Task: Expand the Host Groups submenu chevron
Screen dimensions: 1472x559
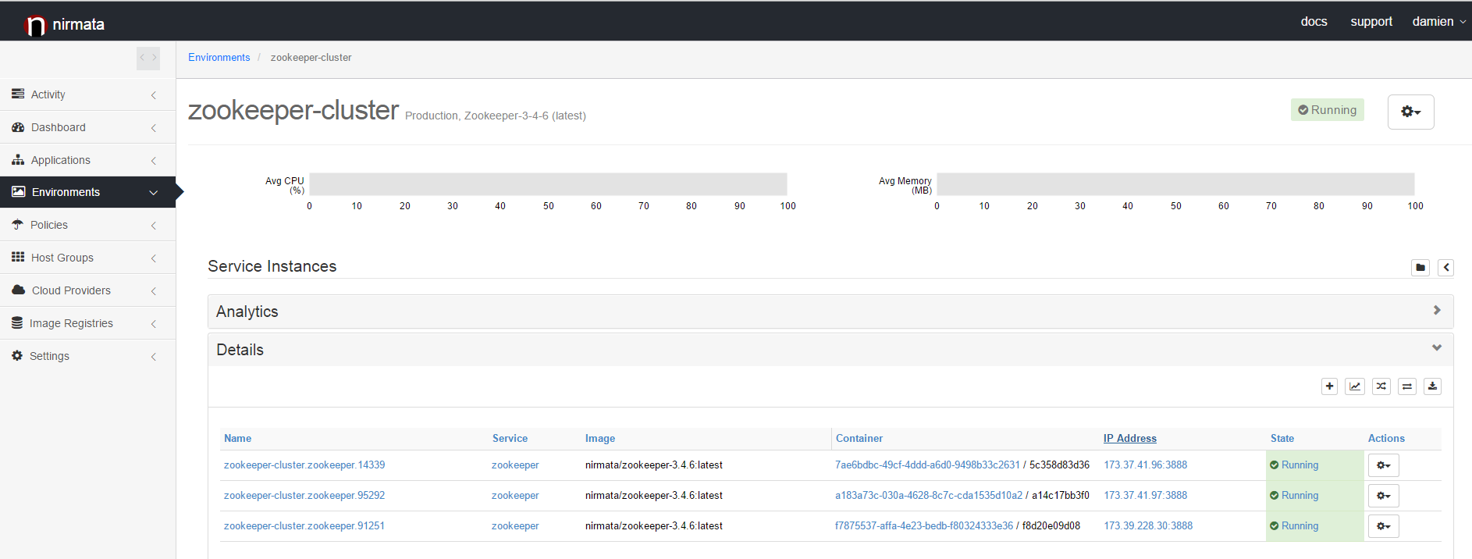Action: click(x=154, y=258)
